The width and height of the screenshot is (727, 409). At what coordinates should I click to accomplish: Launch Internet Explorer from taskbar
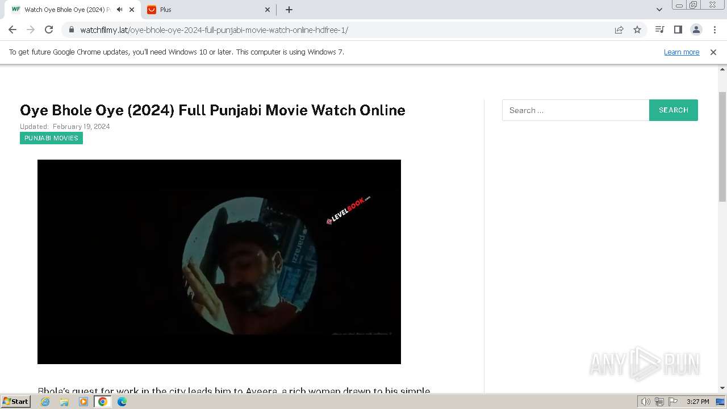(45, 402)
